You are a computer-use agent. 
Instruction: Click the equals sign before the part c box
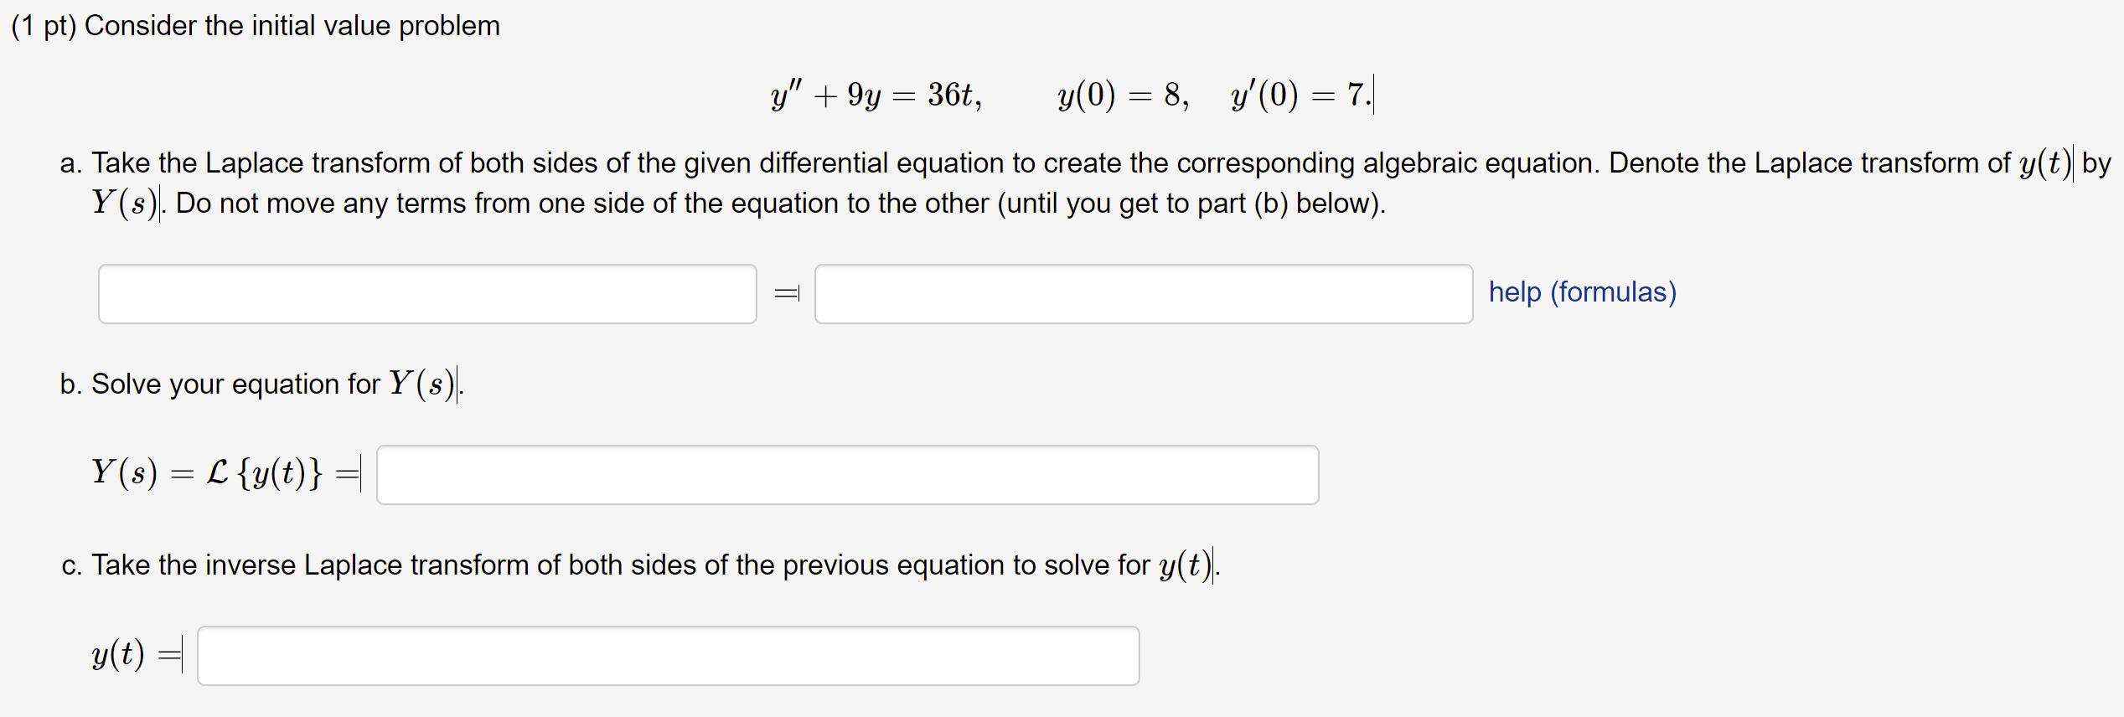tap(171, 655)
